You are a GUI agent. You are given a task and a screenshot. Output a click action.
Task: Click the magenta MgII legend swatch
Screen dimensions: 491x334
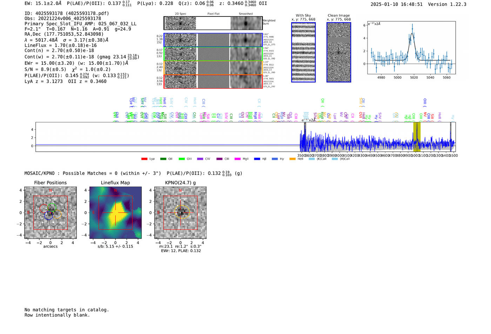click(238, 159)
